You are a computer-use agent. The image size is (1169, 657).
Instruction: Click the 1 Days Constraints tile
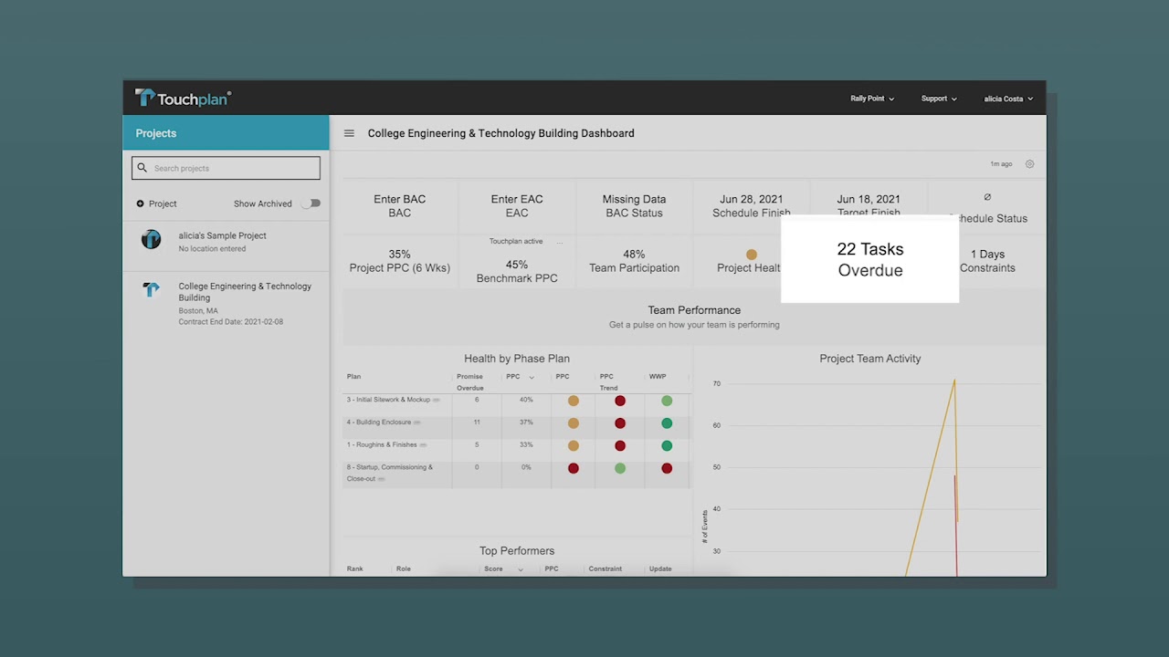(x=987, y=261)
